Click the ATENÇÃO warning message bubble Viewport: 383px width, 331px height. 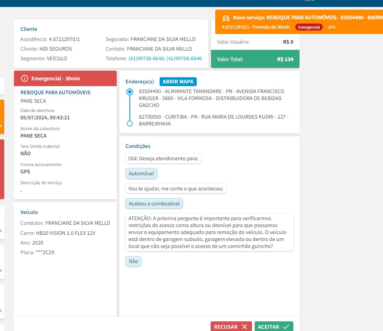(x=209, y=232)
